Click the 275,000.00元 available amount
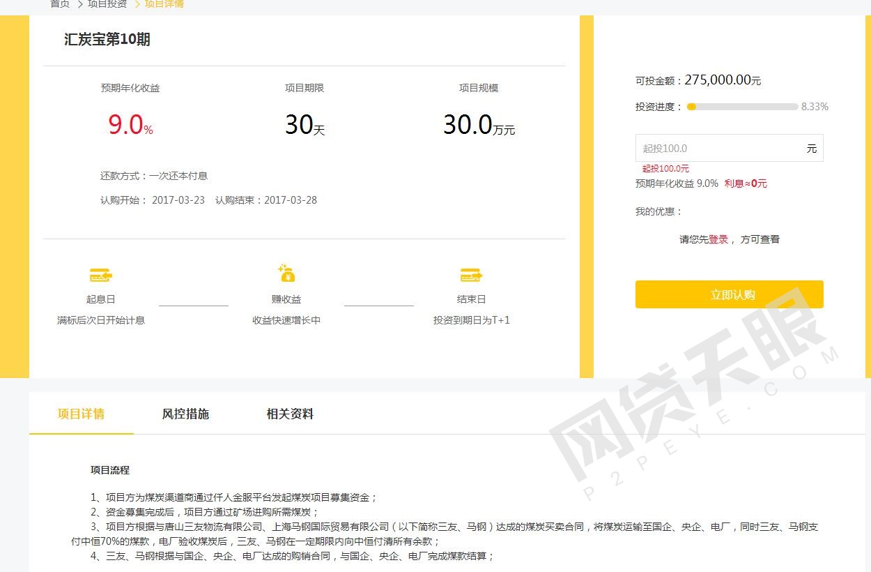The height and width of the screenshot is (572, 871). point(723,80)
